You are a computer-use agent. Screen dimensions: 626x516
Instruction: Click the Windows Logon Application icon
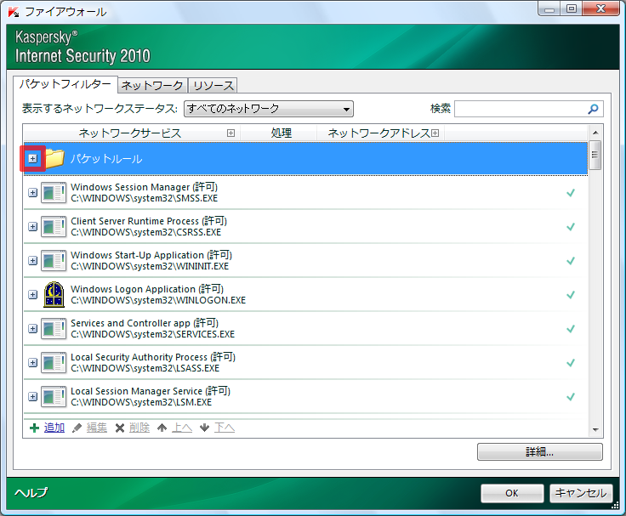click(54, 294)
